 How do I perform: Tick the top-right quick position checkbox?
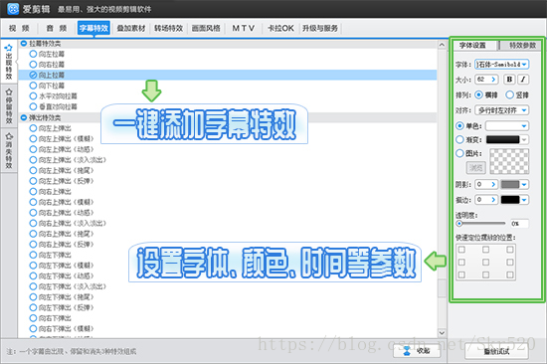[510, 250]
